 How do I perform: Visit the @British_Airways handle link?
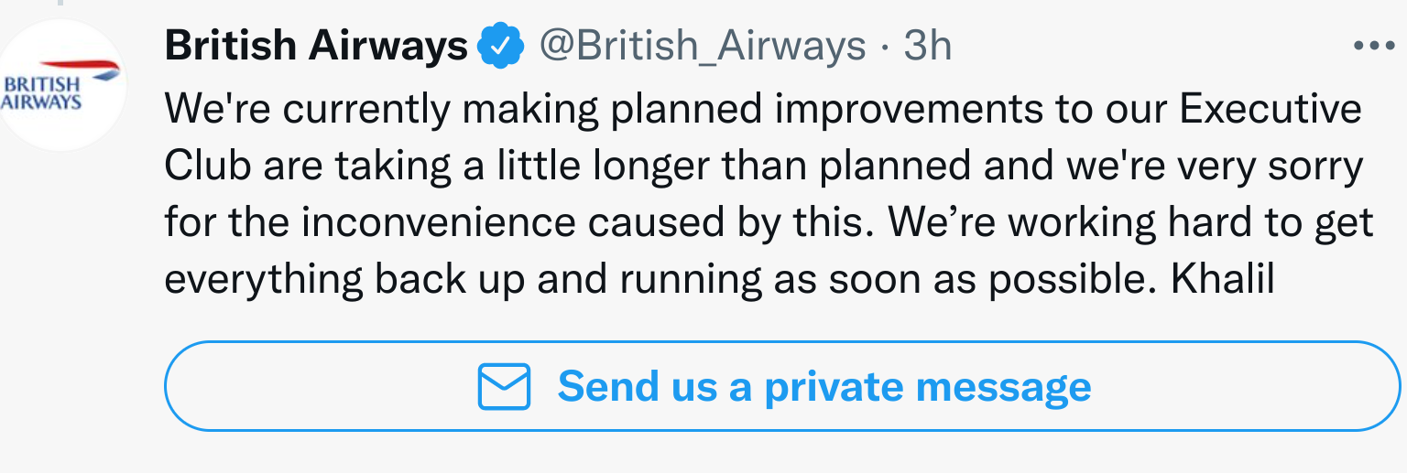(702, 46)
